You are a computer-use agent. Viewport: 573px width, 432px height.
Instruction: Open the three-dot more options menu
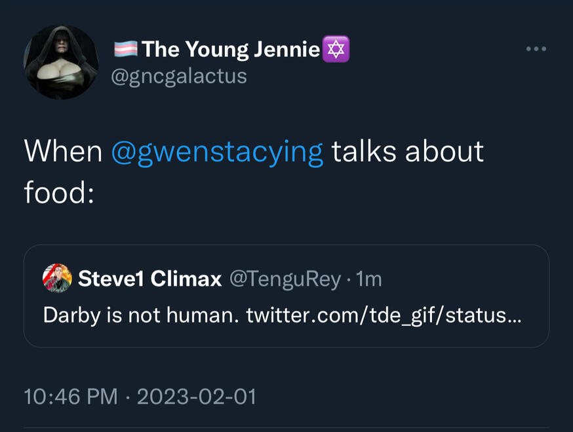536,49
